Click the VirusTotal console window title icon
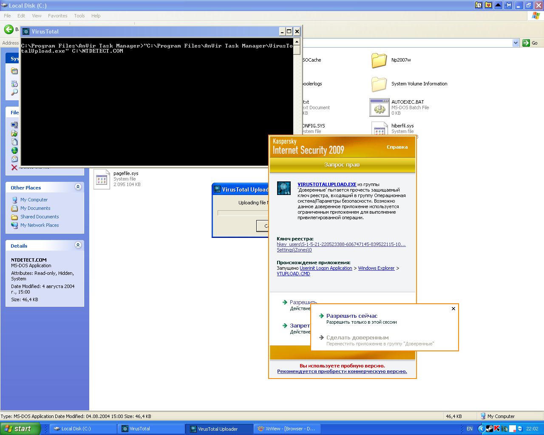This screenshot has width=544, height=435. point(26,31)
